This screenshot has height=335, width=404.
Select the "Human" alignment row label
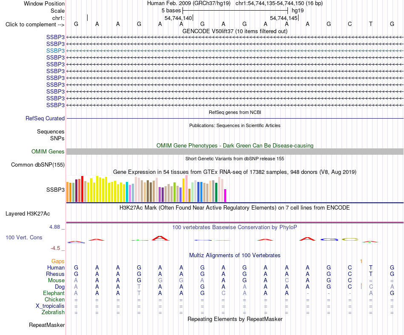point(56,268)
